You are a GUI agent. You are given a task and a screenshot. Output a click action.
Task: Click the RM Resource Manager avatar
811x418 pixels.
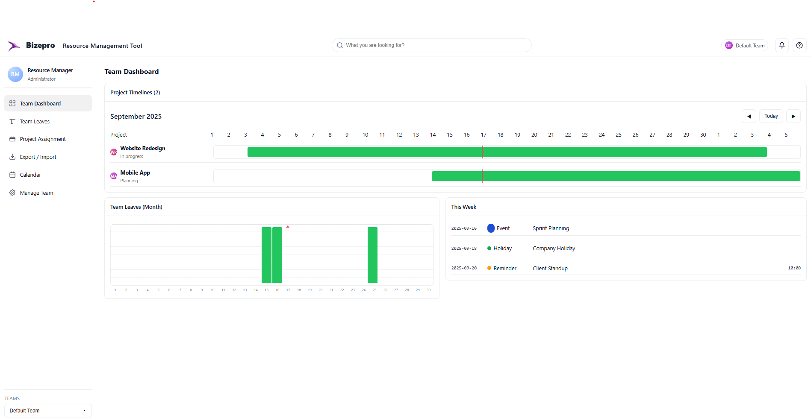pos(15,74)
